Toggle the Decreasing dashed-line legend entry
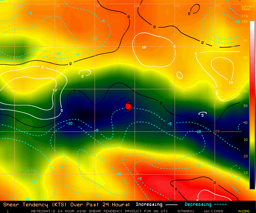256x213 pixels. point(198,204)
